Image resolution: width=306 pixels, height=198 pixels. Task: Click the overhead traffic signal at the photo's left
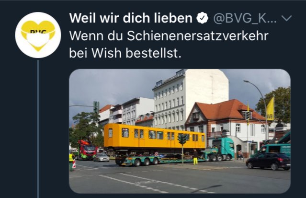point(96,107)
